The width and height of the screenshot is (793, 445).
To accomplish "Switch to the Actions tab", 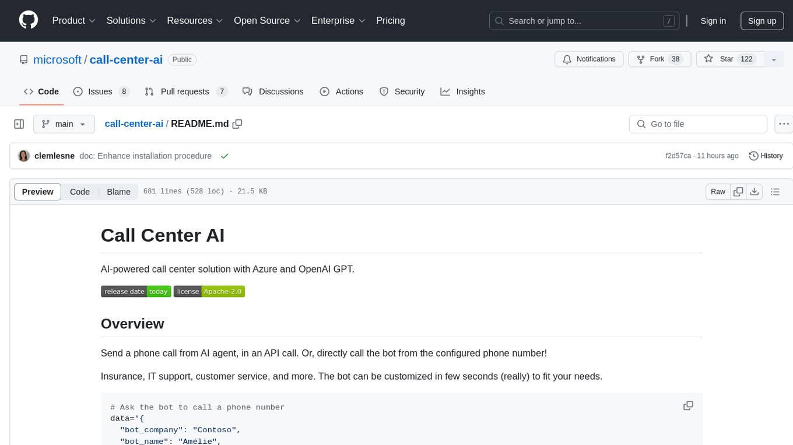I will (x=341, y=91).
